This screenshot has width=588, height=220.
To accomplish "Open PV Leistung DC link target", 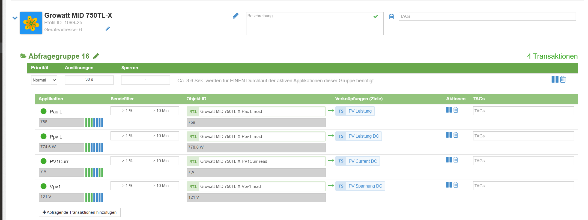I will click(359, 136).
